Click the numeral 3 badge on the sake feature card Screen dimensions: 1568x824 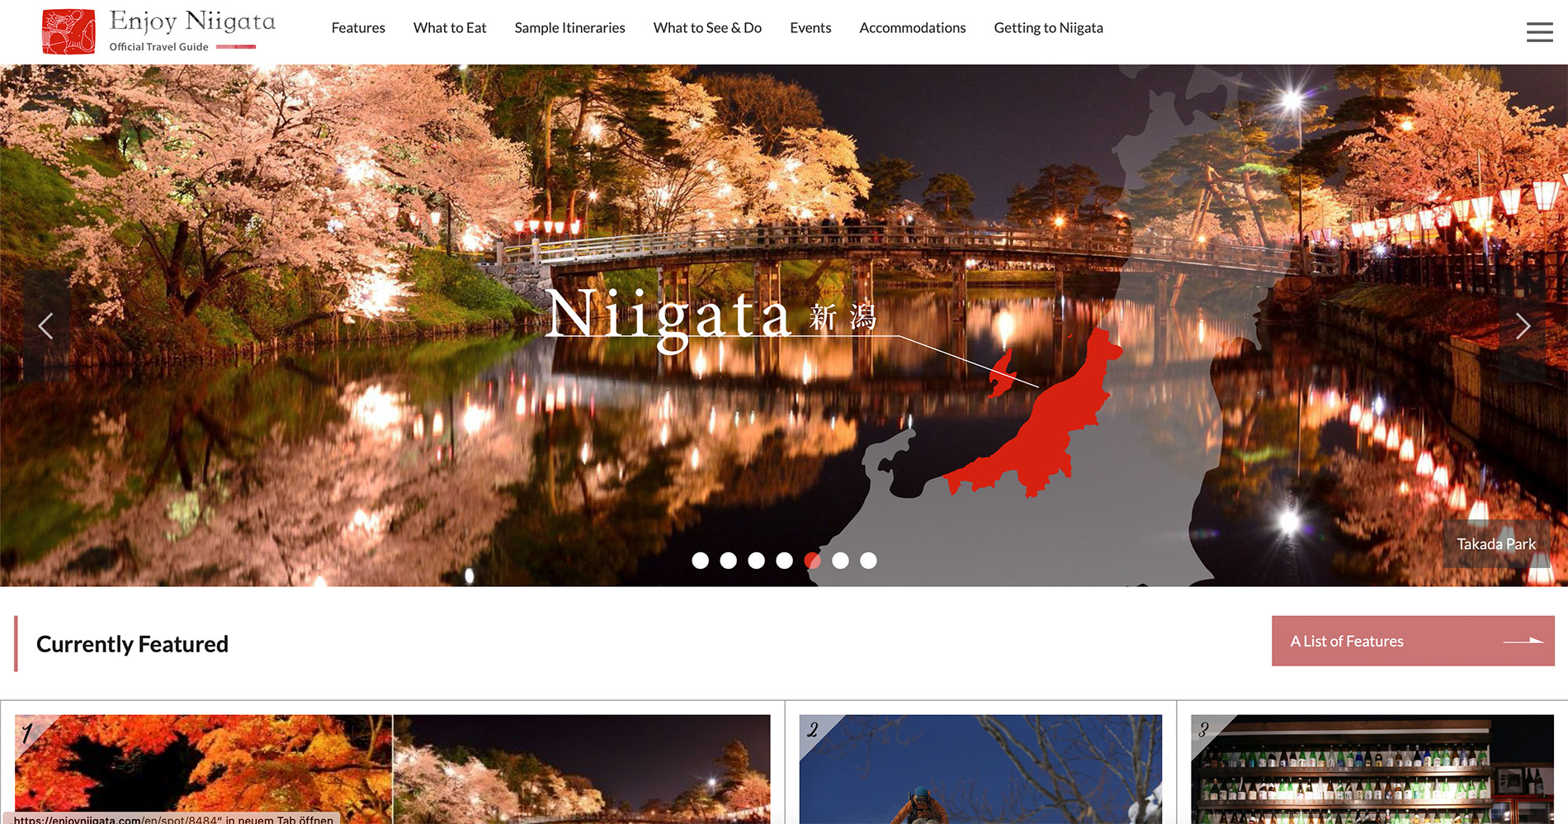pos(1205,730)
